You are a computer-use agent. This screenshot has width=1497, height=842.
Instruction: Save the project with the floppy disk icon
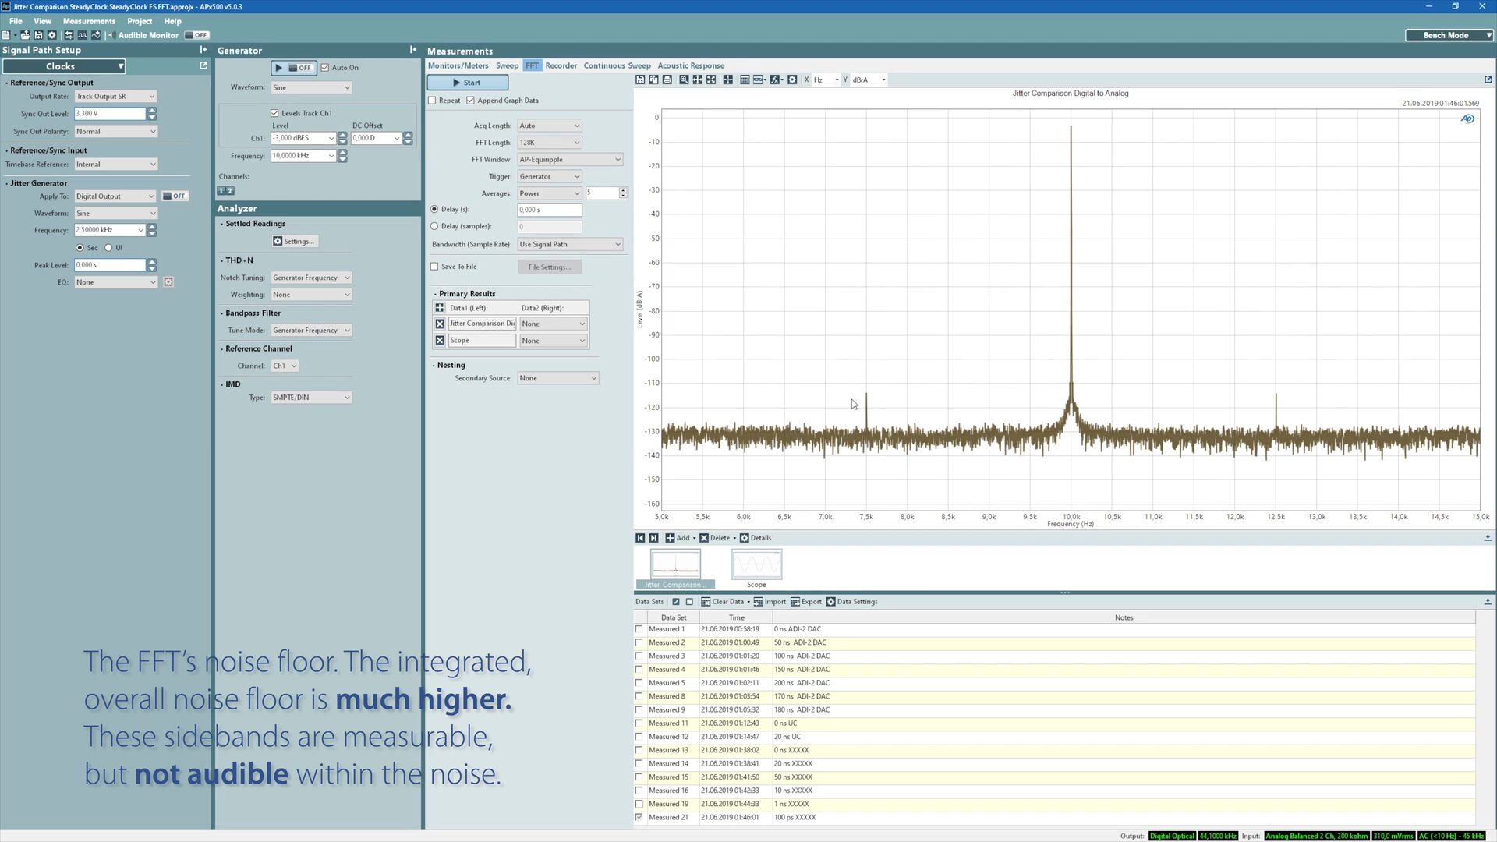tap(38, 35)
